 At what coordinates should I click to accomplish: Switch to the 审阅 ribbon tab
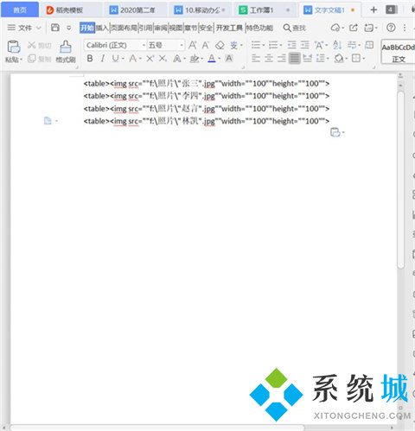pos(161,28)
